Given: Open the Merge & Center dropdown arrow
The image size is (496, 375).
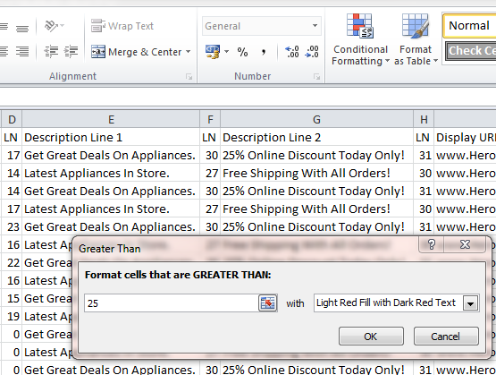Looking at the screenshot, I should 189,52.
